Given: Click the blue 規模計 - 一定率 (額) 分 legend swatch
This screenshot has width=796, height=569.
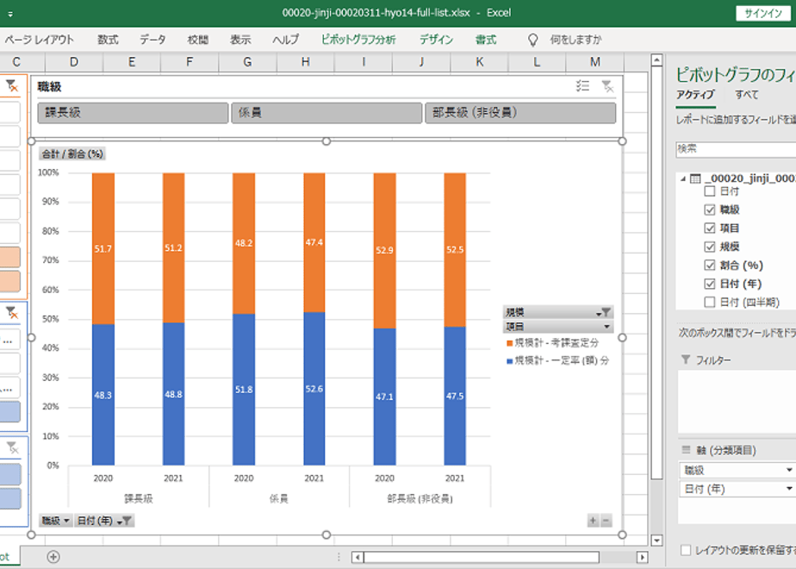Looking at the screenshot, I should (510, 361).
